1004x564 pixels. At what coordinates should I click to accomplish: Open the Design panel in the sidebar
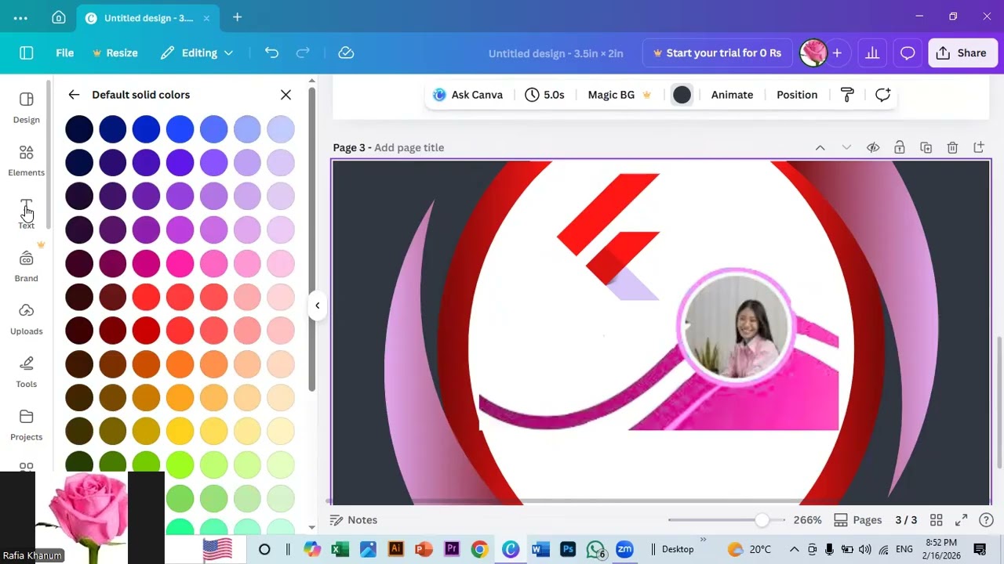26,108
